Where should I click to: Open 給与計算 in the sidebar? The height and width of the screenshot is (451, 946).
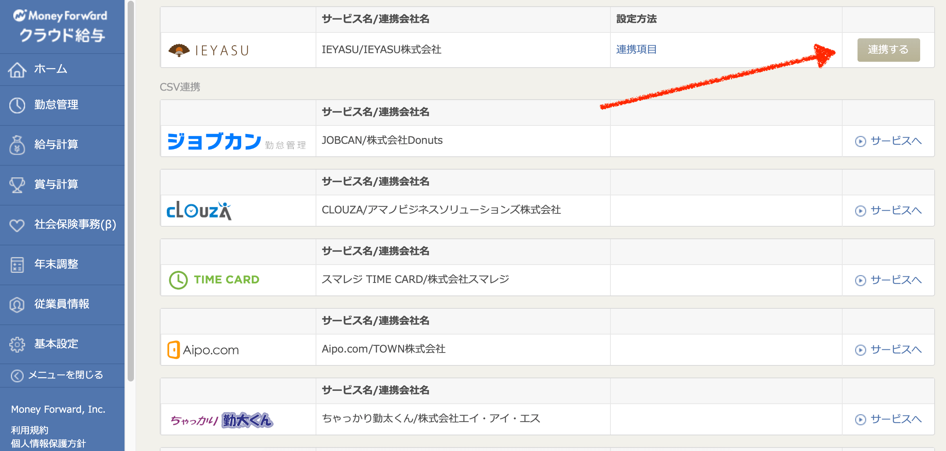pyautogui.click(x=62, y=145)
